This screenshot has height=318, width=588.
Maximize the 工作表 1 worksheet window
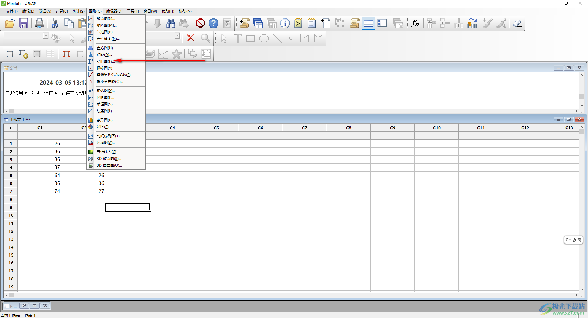pyautogui.click(x=569, y=120)
